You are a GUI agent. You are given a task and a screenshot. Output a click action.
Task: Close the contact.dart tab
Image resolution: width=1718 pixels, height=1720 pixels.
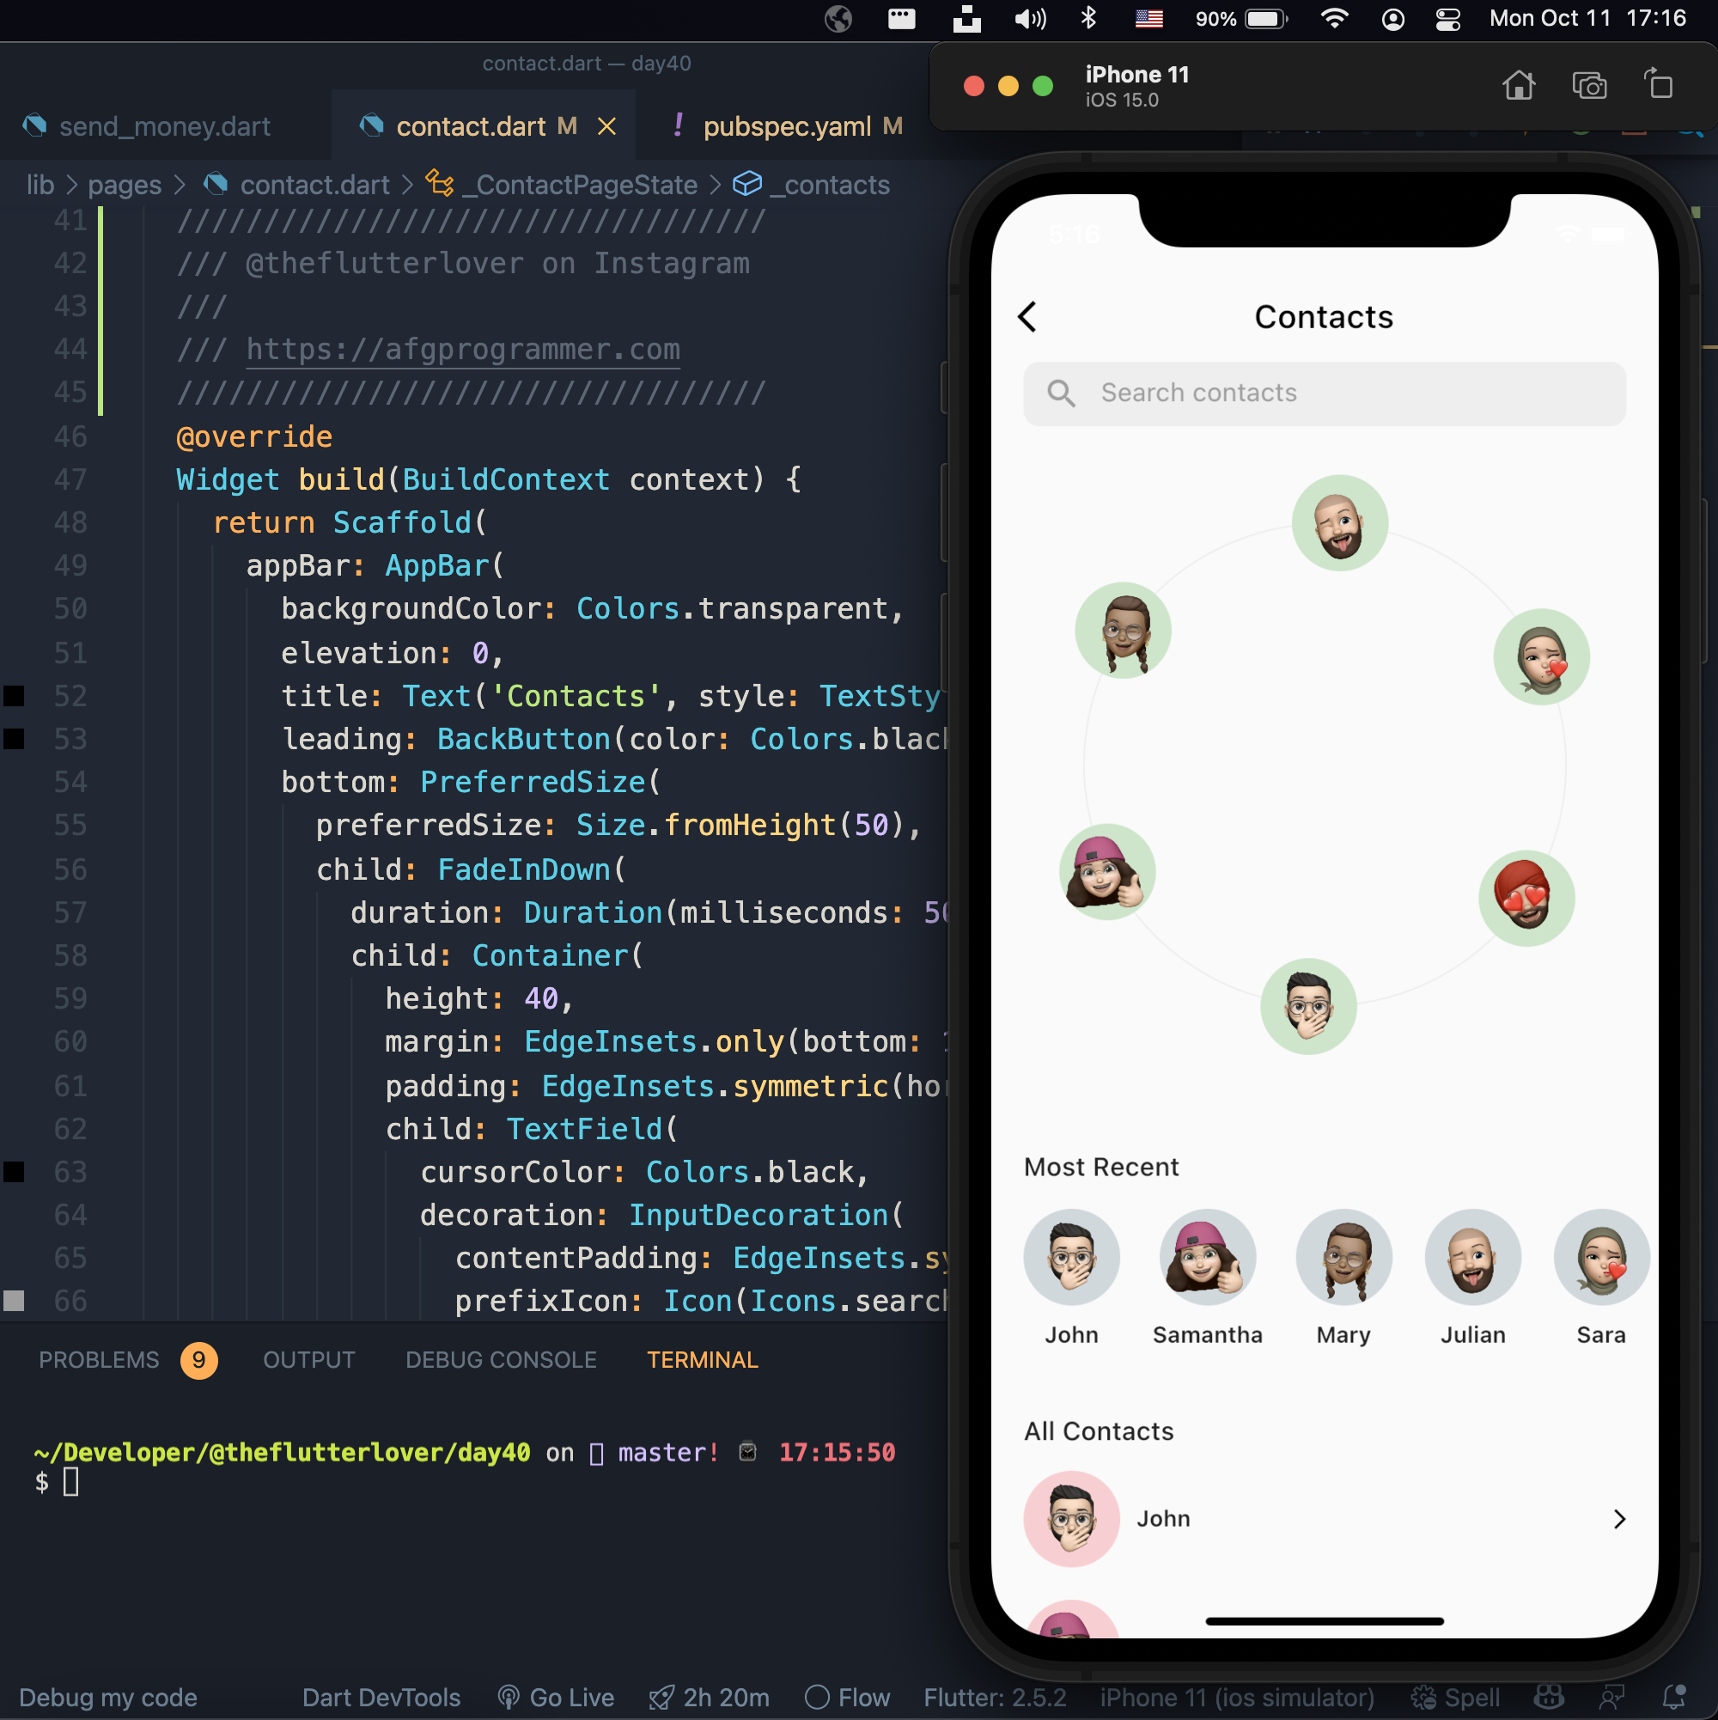(607, 126)
